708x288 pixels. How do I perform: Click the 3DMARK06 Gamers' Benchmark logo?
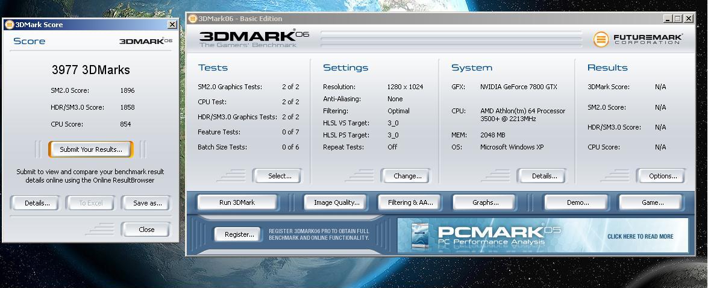tap(254, 39)
